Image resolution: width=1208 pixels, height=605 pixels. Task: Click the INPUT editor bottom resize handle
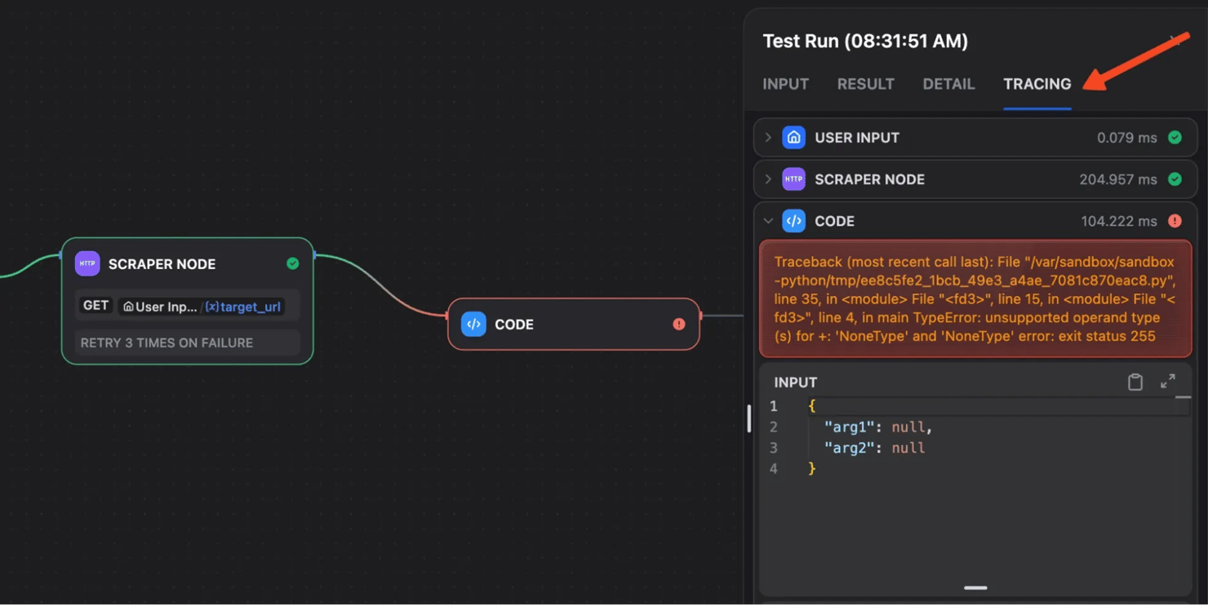(975, 587)
